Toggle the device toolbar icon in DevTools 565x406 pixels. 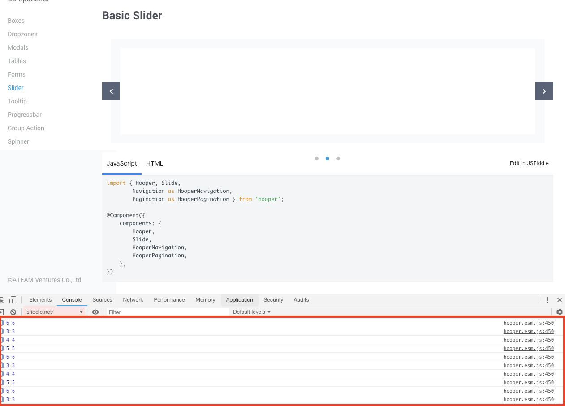click(x=13, y=300)
